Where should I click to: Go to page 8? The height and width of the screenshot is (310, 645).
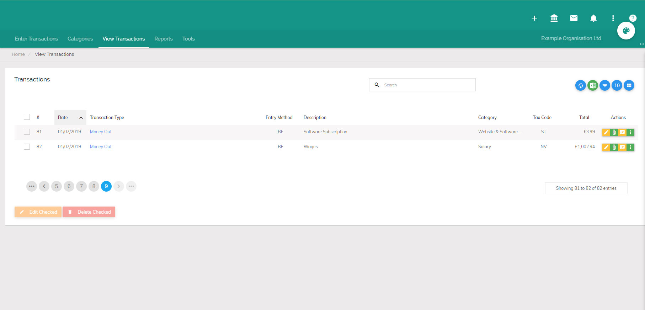click(94, 186)
